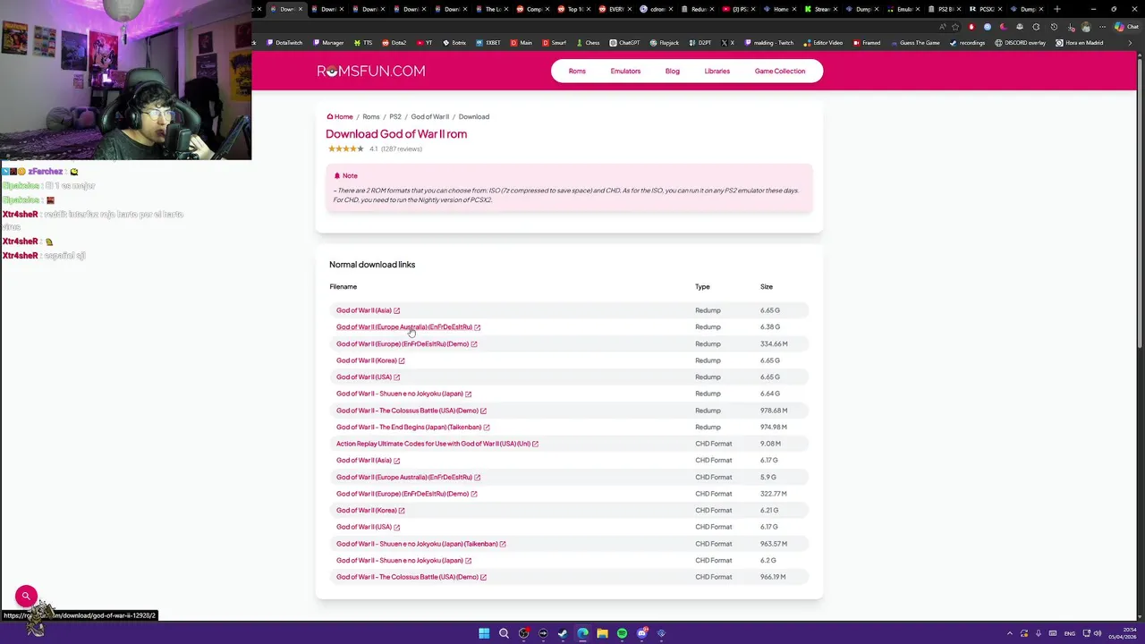Download God of War II (Europe, Australia) Redump

(x=404, y=327)
